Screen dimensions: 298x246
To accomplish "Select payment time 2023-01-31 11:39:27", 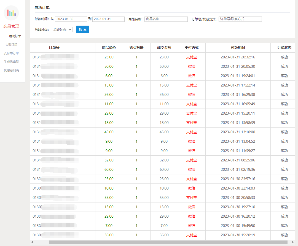I will 238,151.
